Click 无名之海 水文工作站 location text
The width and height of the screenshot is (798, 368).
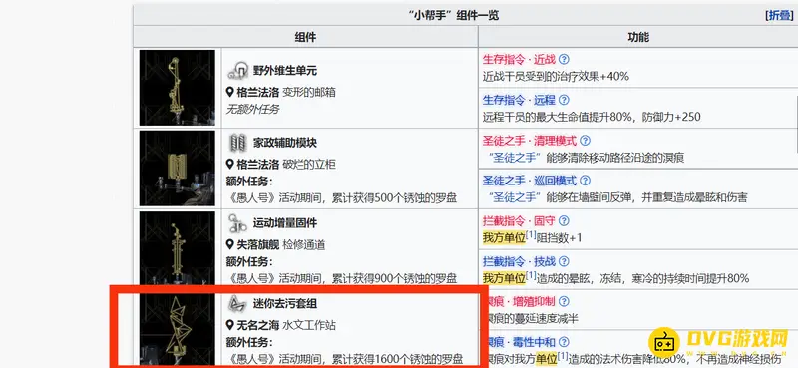click(286, 325)
